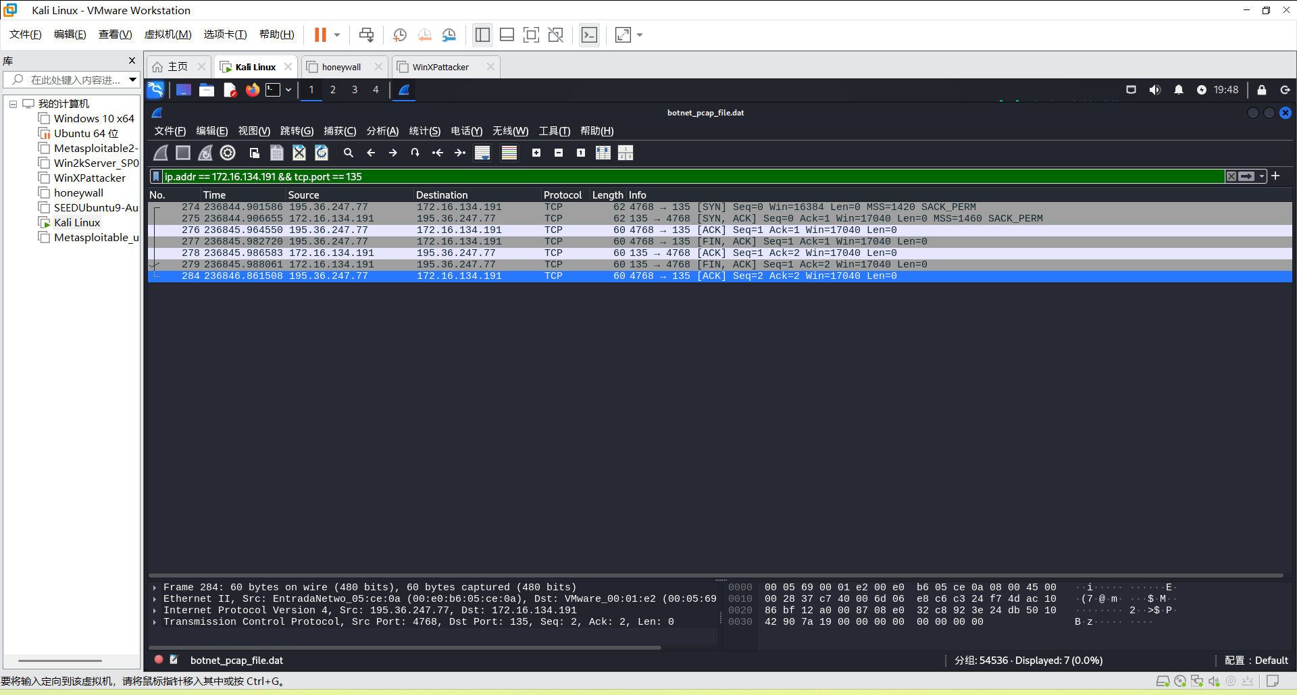Restart the current capture
This screenshot has height=695, width=1297.
click(x=205, y=153)
